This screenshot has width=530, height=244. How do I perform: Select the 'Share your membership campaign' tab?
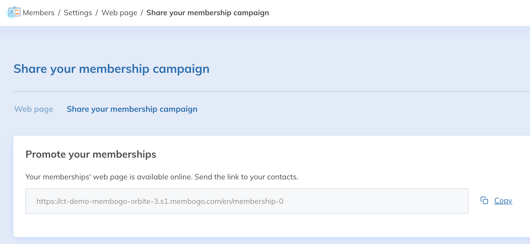pos(132,109)
